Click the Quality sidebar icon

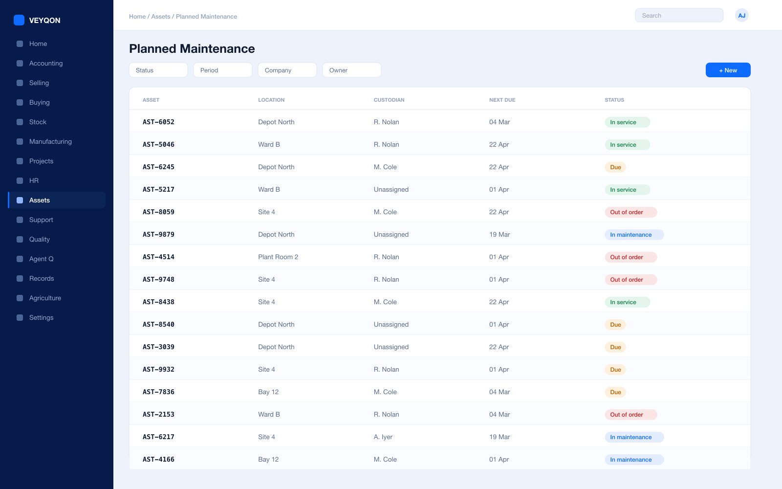[x=20, y=239]
